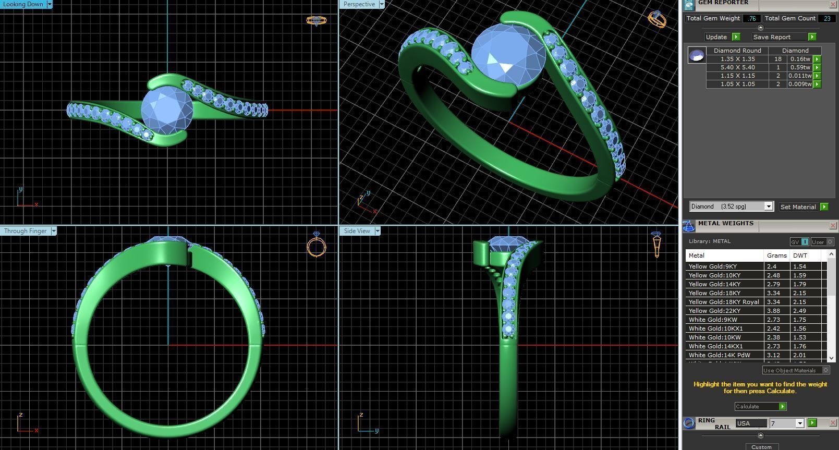The image size is (839, 450).
Task: Select the White Gold:14K PdW row
Action: point(756,355)
